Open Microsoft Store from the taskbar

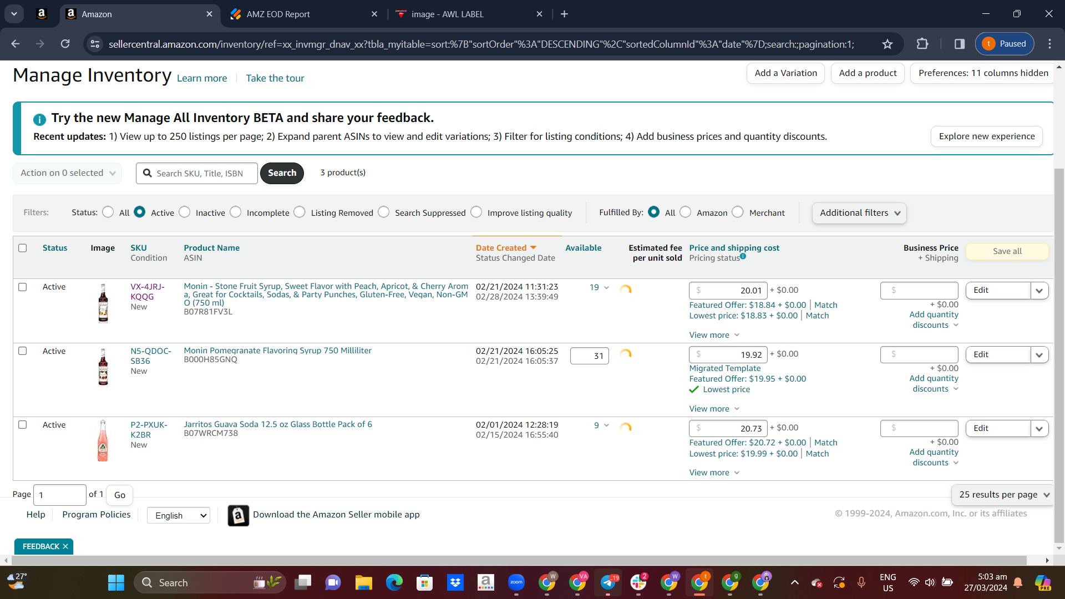coord(425,582)
